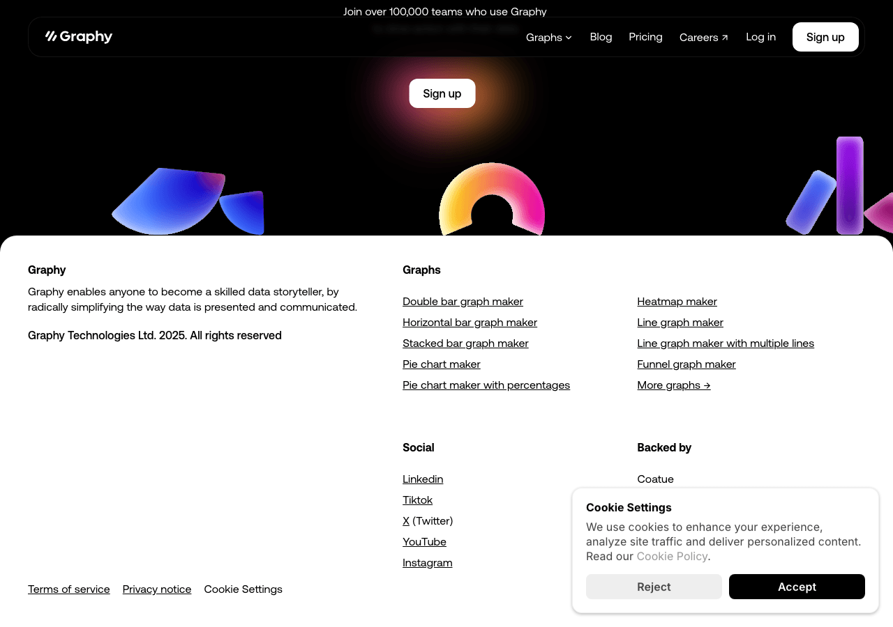893x627 pixels.
Task: Click Log in in the navbar
Action: 760,36
